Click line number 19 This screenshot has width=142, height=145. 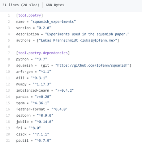[x=8, y=128]
